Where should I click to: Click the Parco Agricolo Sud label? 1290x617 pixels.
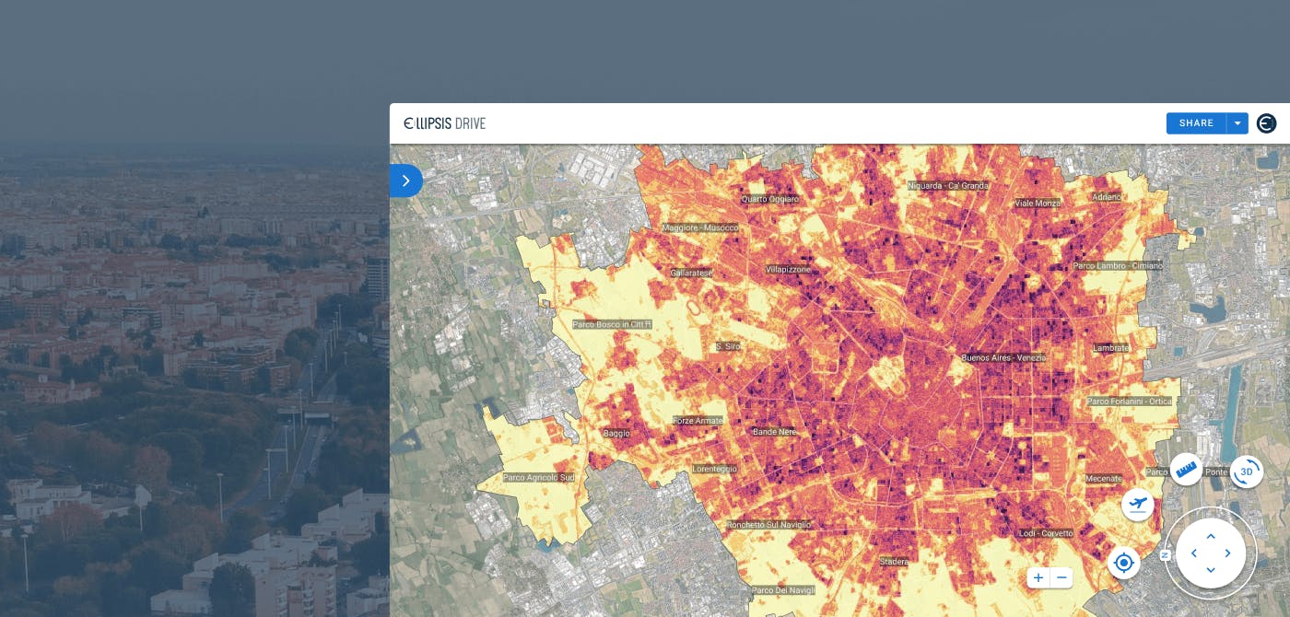[x=539, y=477]
